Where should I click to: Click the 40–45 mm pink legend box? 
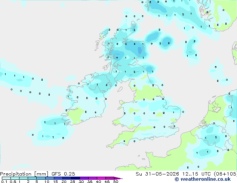(x=101, y=178)
